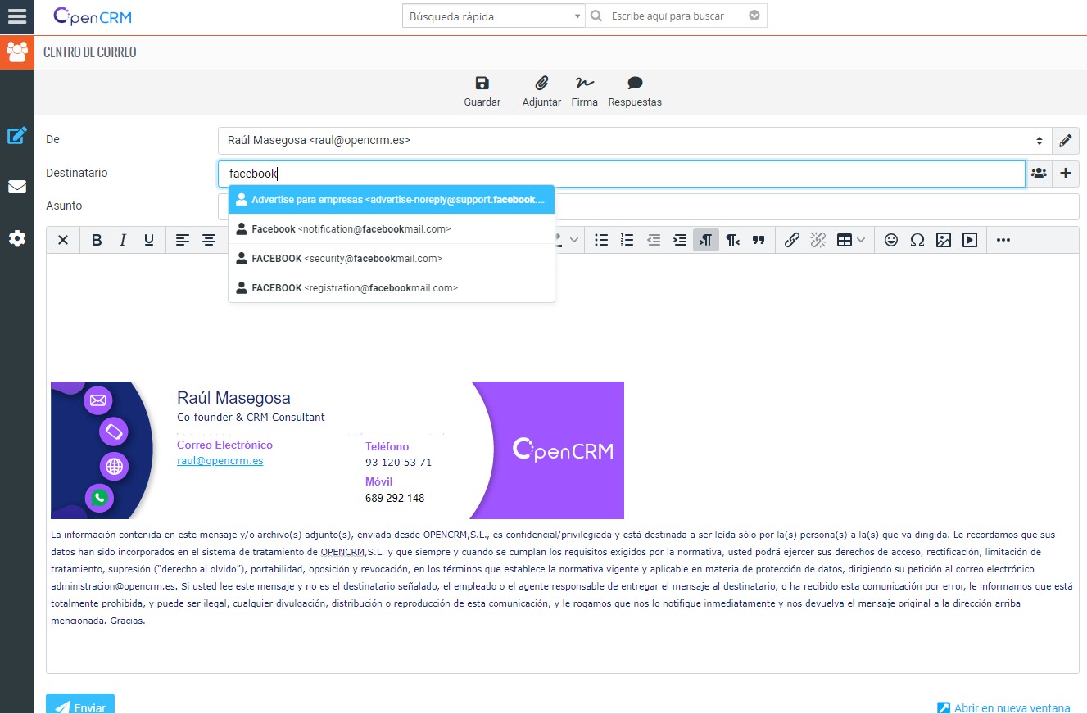Toggle italic formatting
Viewport: 1087px width, 714px height.
(123, 240)
